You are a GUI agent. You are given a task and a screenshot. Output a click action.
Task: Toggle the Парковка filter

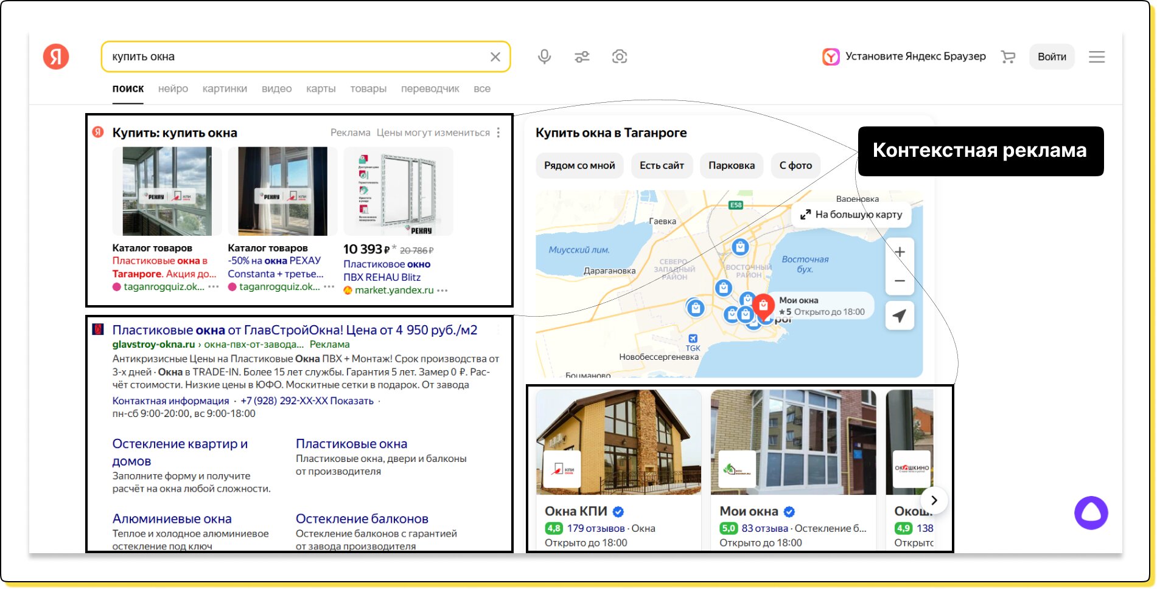coord(732,165)
